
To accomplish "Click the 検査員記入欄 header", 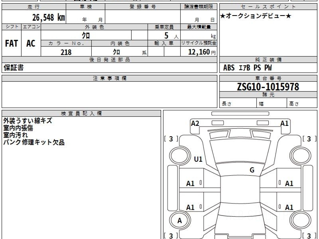I will click(81, 113).
